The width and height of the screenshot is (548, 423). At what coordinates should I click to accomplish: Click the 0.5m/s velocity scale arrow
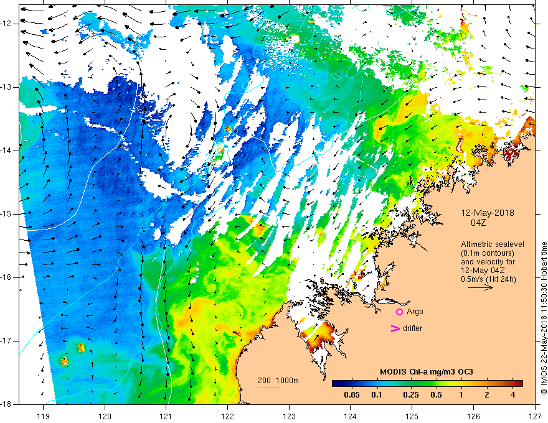coord(480,287)
